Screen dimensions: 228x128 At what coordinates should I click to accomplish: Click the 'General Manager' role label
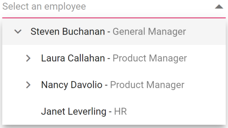coord(149,32)
